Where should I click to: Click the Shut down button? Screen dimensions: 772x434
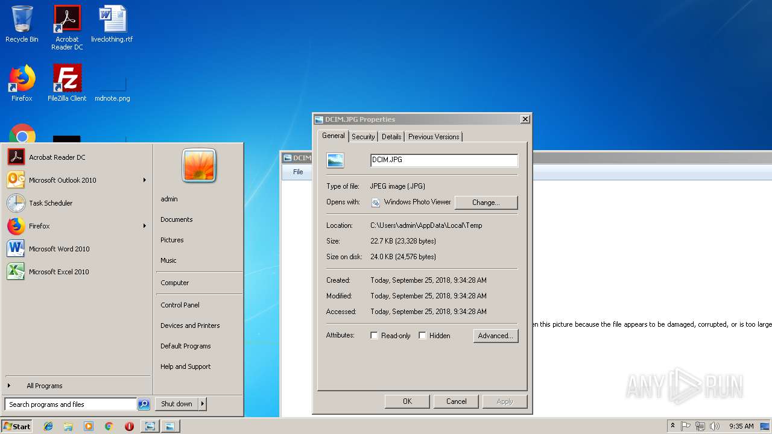pos(177,404)
